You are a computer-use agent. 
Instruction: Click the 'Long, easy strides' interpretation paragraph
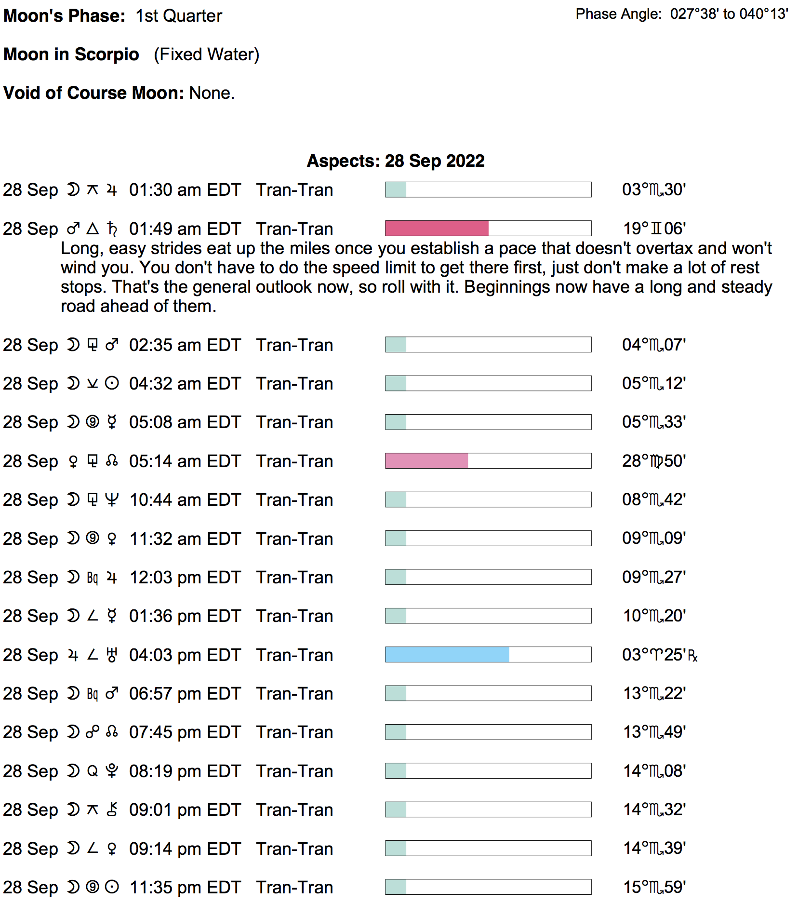(x=415, y=277)
